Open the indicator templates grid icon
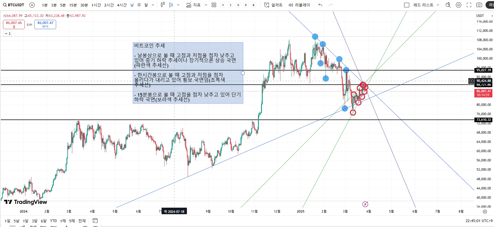This screenshot has width=494, height=227. (214, 5)
